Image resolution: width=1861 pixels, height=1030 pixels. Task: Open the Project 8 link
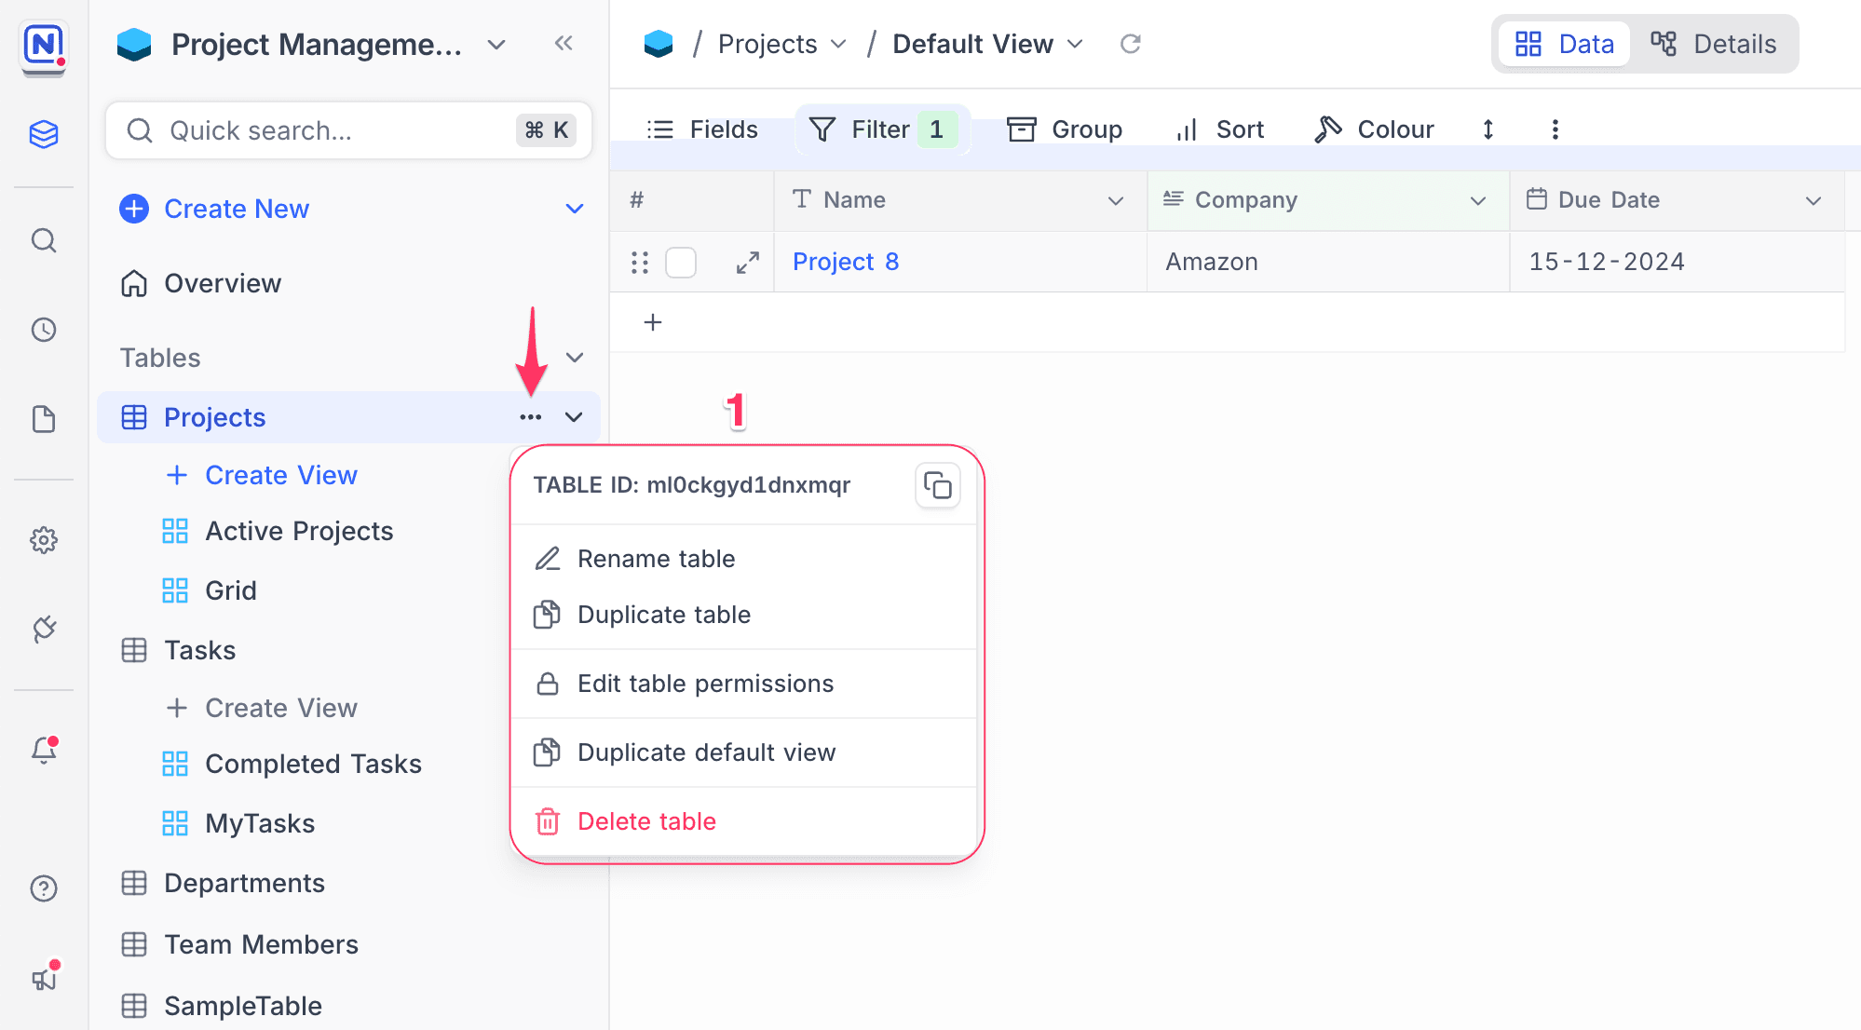click(x=845, y=262)
